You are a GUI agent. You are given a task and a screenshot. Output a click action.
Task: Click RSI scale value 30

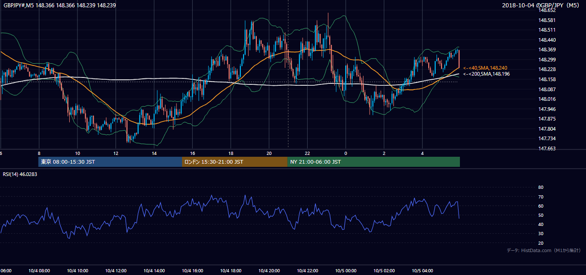[541, 234]
